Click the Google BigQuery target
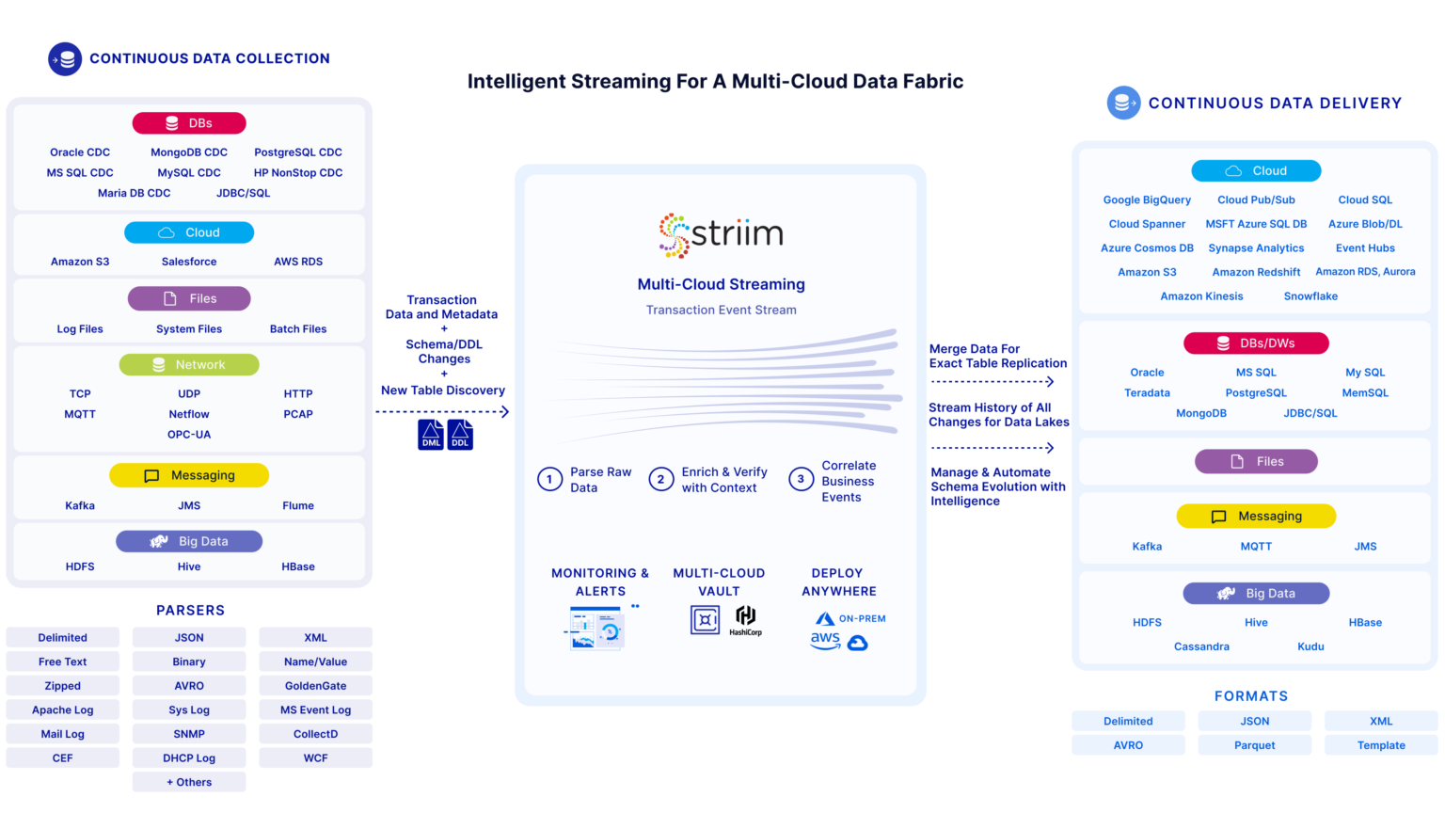This screenshot has width=1445, height=813. coord(1147,200)
